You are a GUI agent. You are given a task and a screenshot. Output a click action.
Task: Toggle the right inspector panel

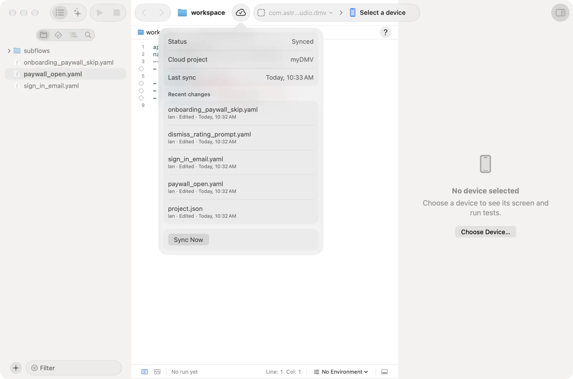click(560, 13)
